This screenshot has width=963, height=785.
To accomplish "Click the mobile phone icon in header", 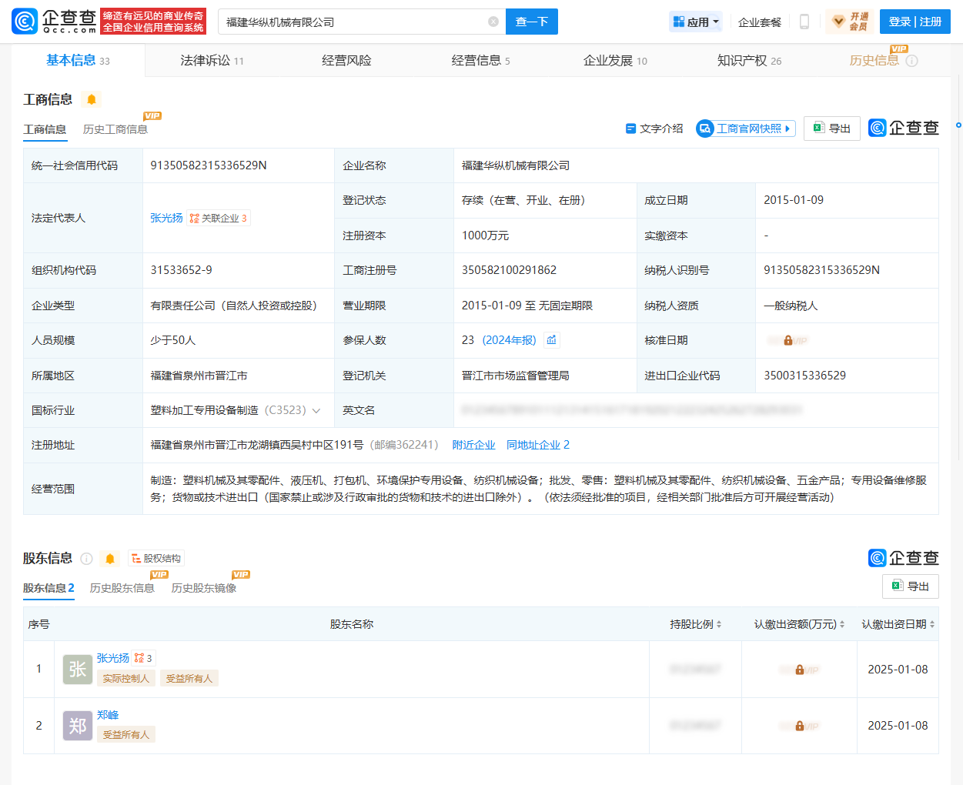I will click(x=804, y=22).
